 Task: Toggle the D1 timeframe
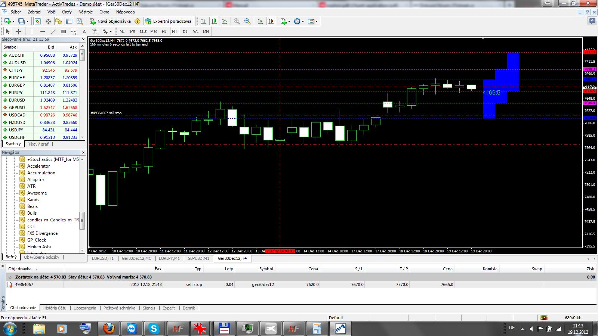(x=185, y=31)
